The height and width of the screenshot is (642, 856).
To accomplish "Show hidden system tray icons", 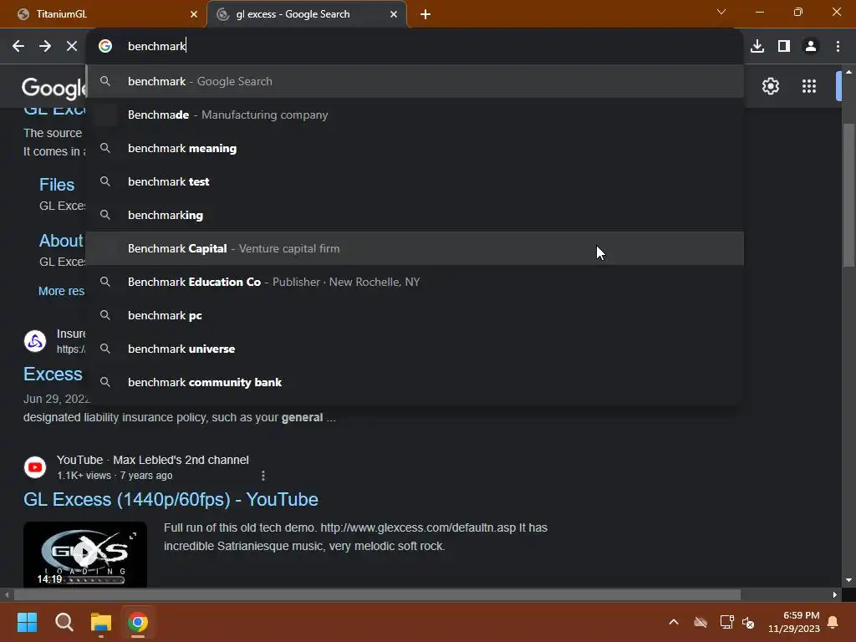I will (x=674, y=622).
